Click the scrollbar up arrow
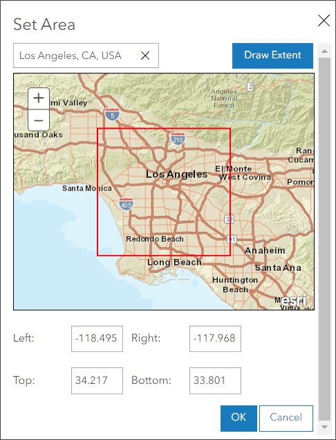 [x=324, y=51]
